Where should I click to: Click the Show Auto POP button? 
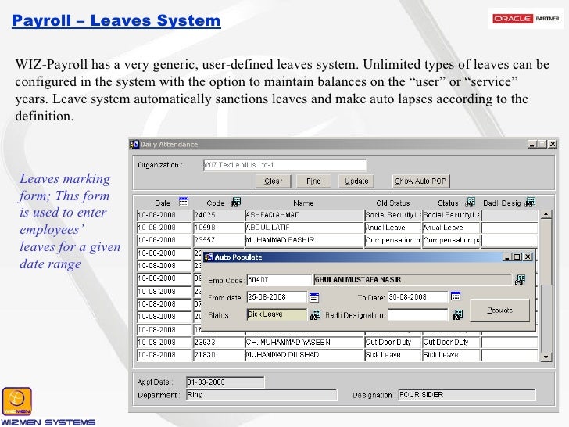point(420,181)
